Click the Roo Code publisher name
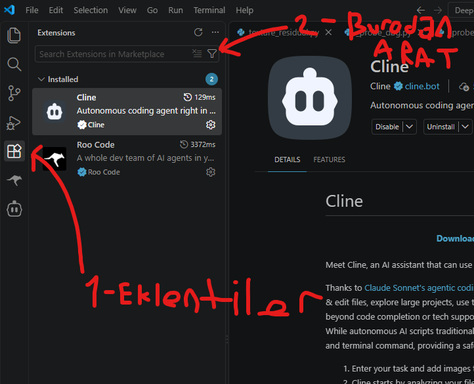474x384 pixels. tap(104, 172)
